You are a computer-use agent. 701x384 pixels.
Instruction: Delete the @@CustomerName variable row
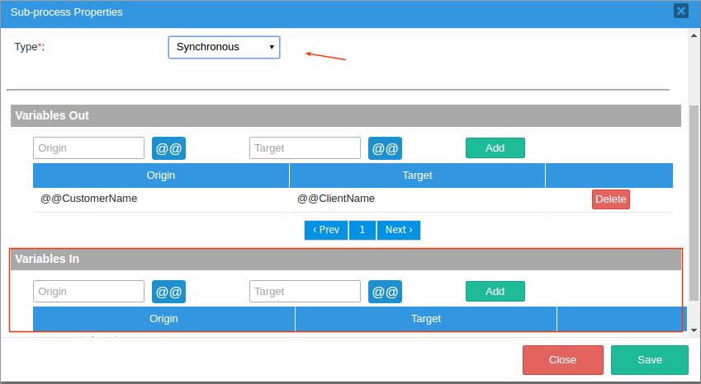610,199
